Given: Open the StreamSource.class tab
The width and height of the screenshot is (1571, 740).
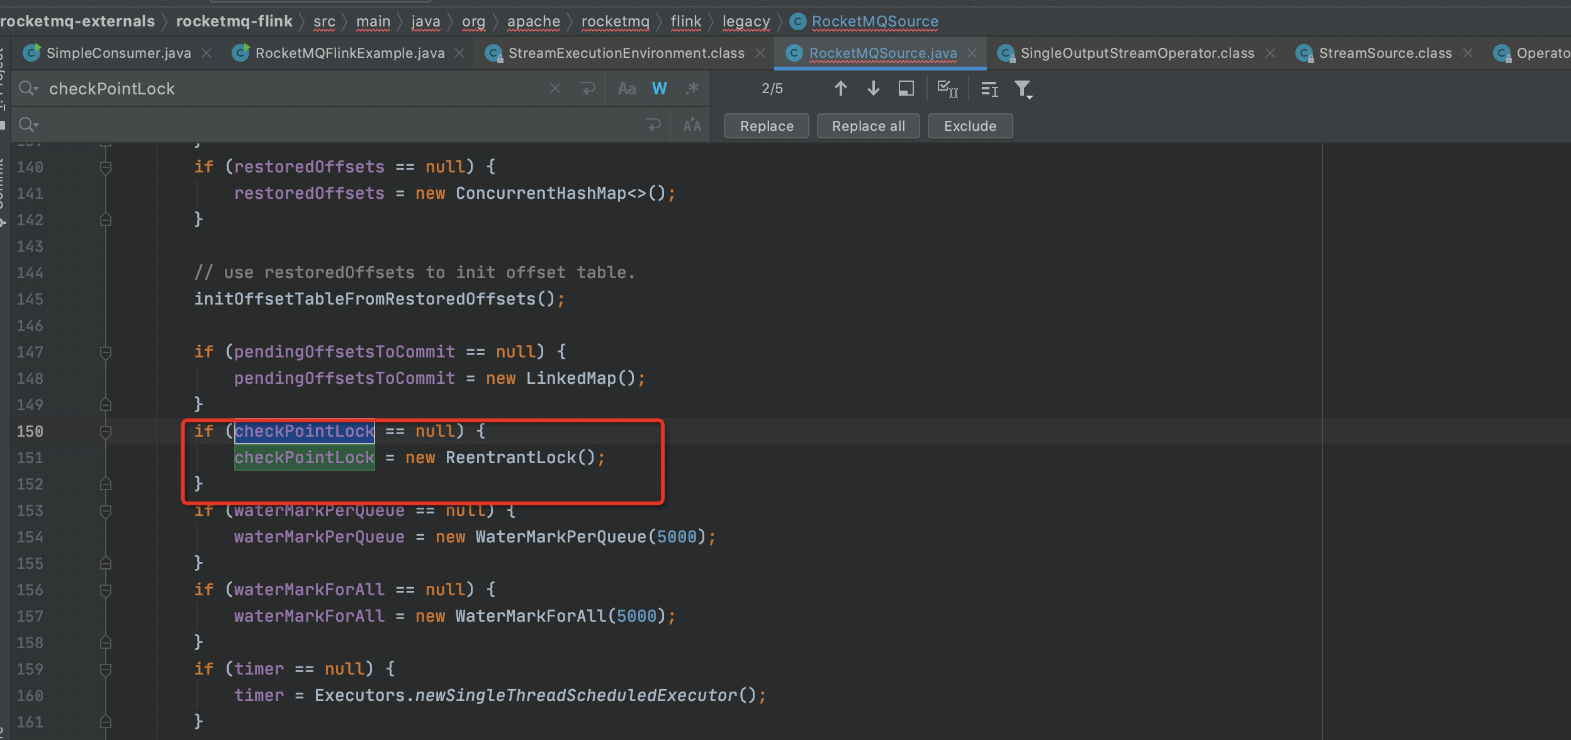Looking at the screenshot, I should [x=1385, y=53].
